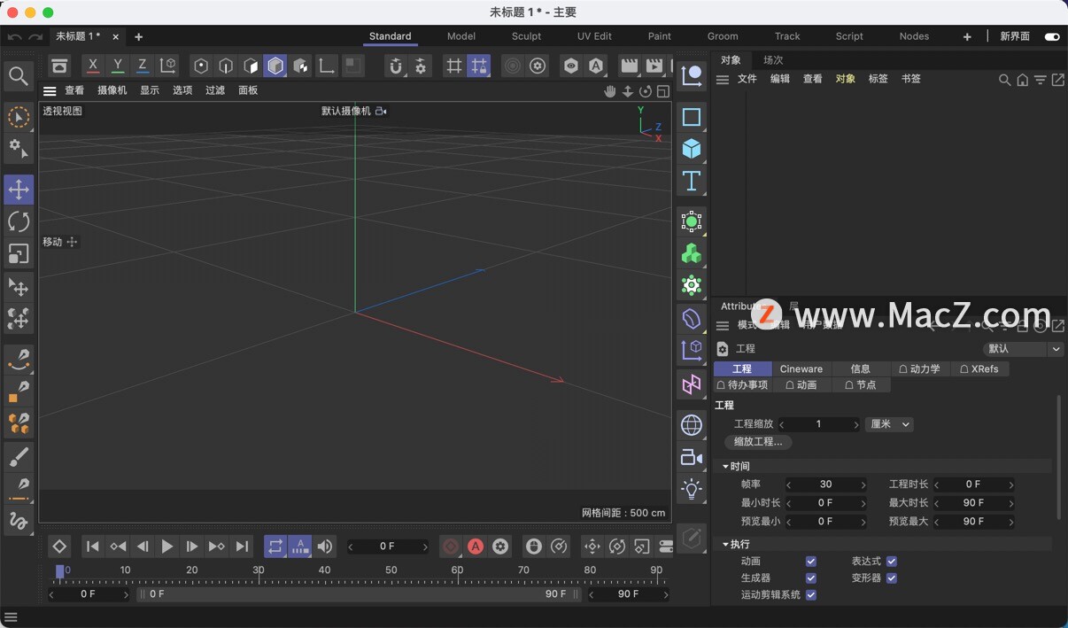
Task: Add a new layout with plus
Action: point(967,36)
